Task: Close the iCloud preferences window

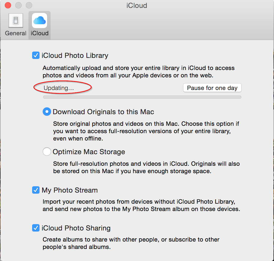Action: point(8,5)
